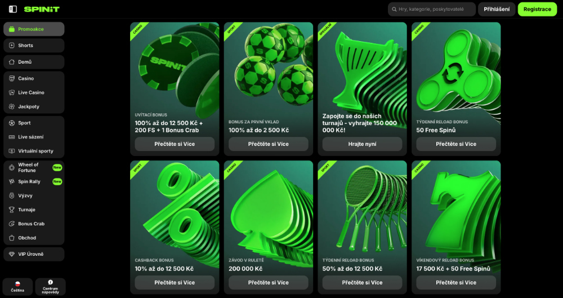This screenshot has height=298, width=563.
Task: Click Hrajte nyní on tournament card
Action: coord(362,144)
